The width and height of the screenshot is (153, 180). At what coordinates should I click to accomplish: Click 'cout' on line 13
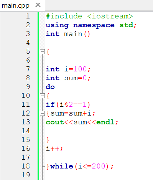point(55,122)
